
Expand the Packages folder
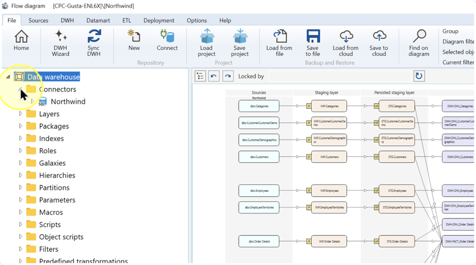[x=21, y=126]
